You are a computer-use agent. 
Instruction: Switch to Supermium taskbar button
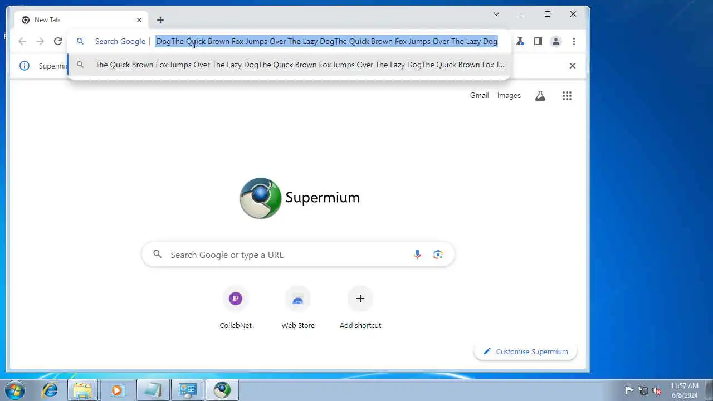point(222,390)
